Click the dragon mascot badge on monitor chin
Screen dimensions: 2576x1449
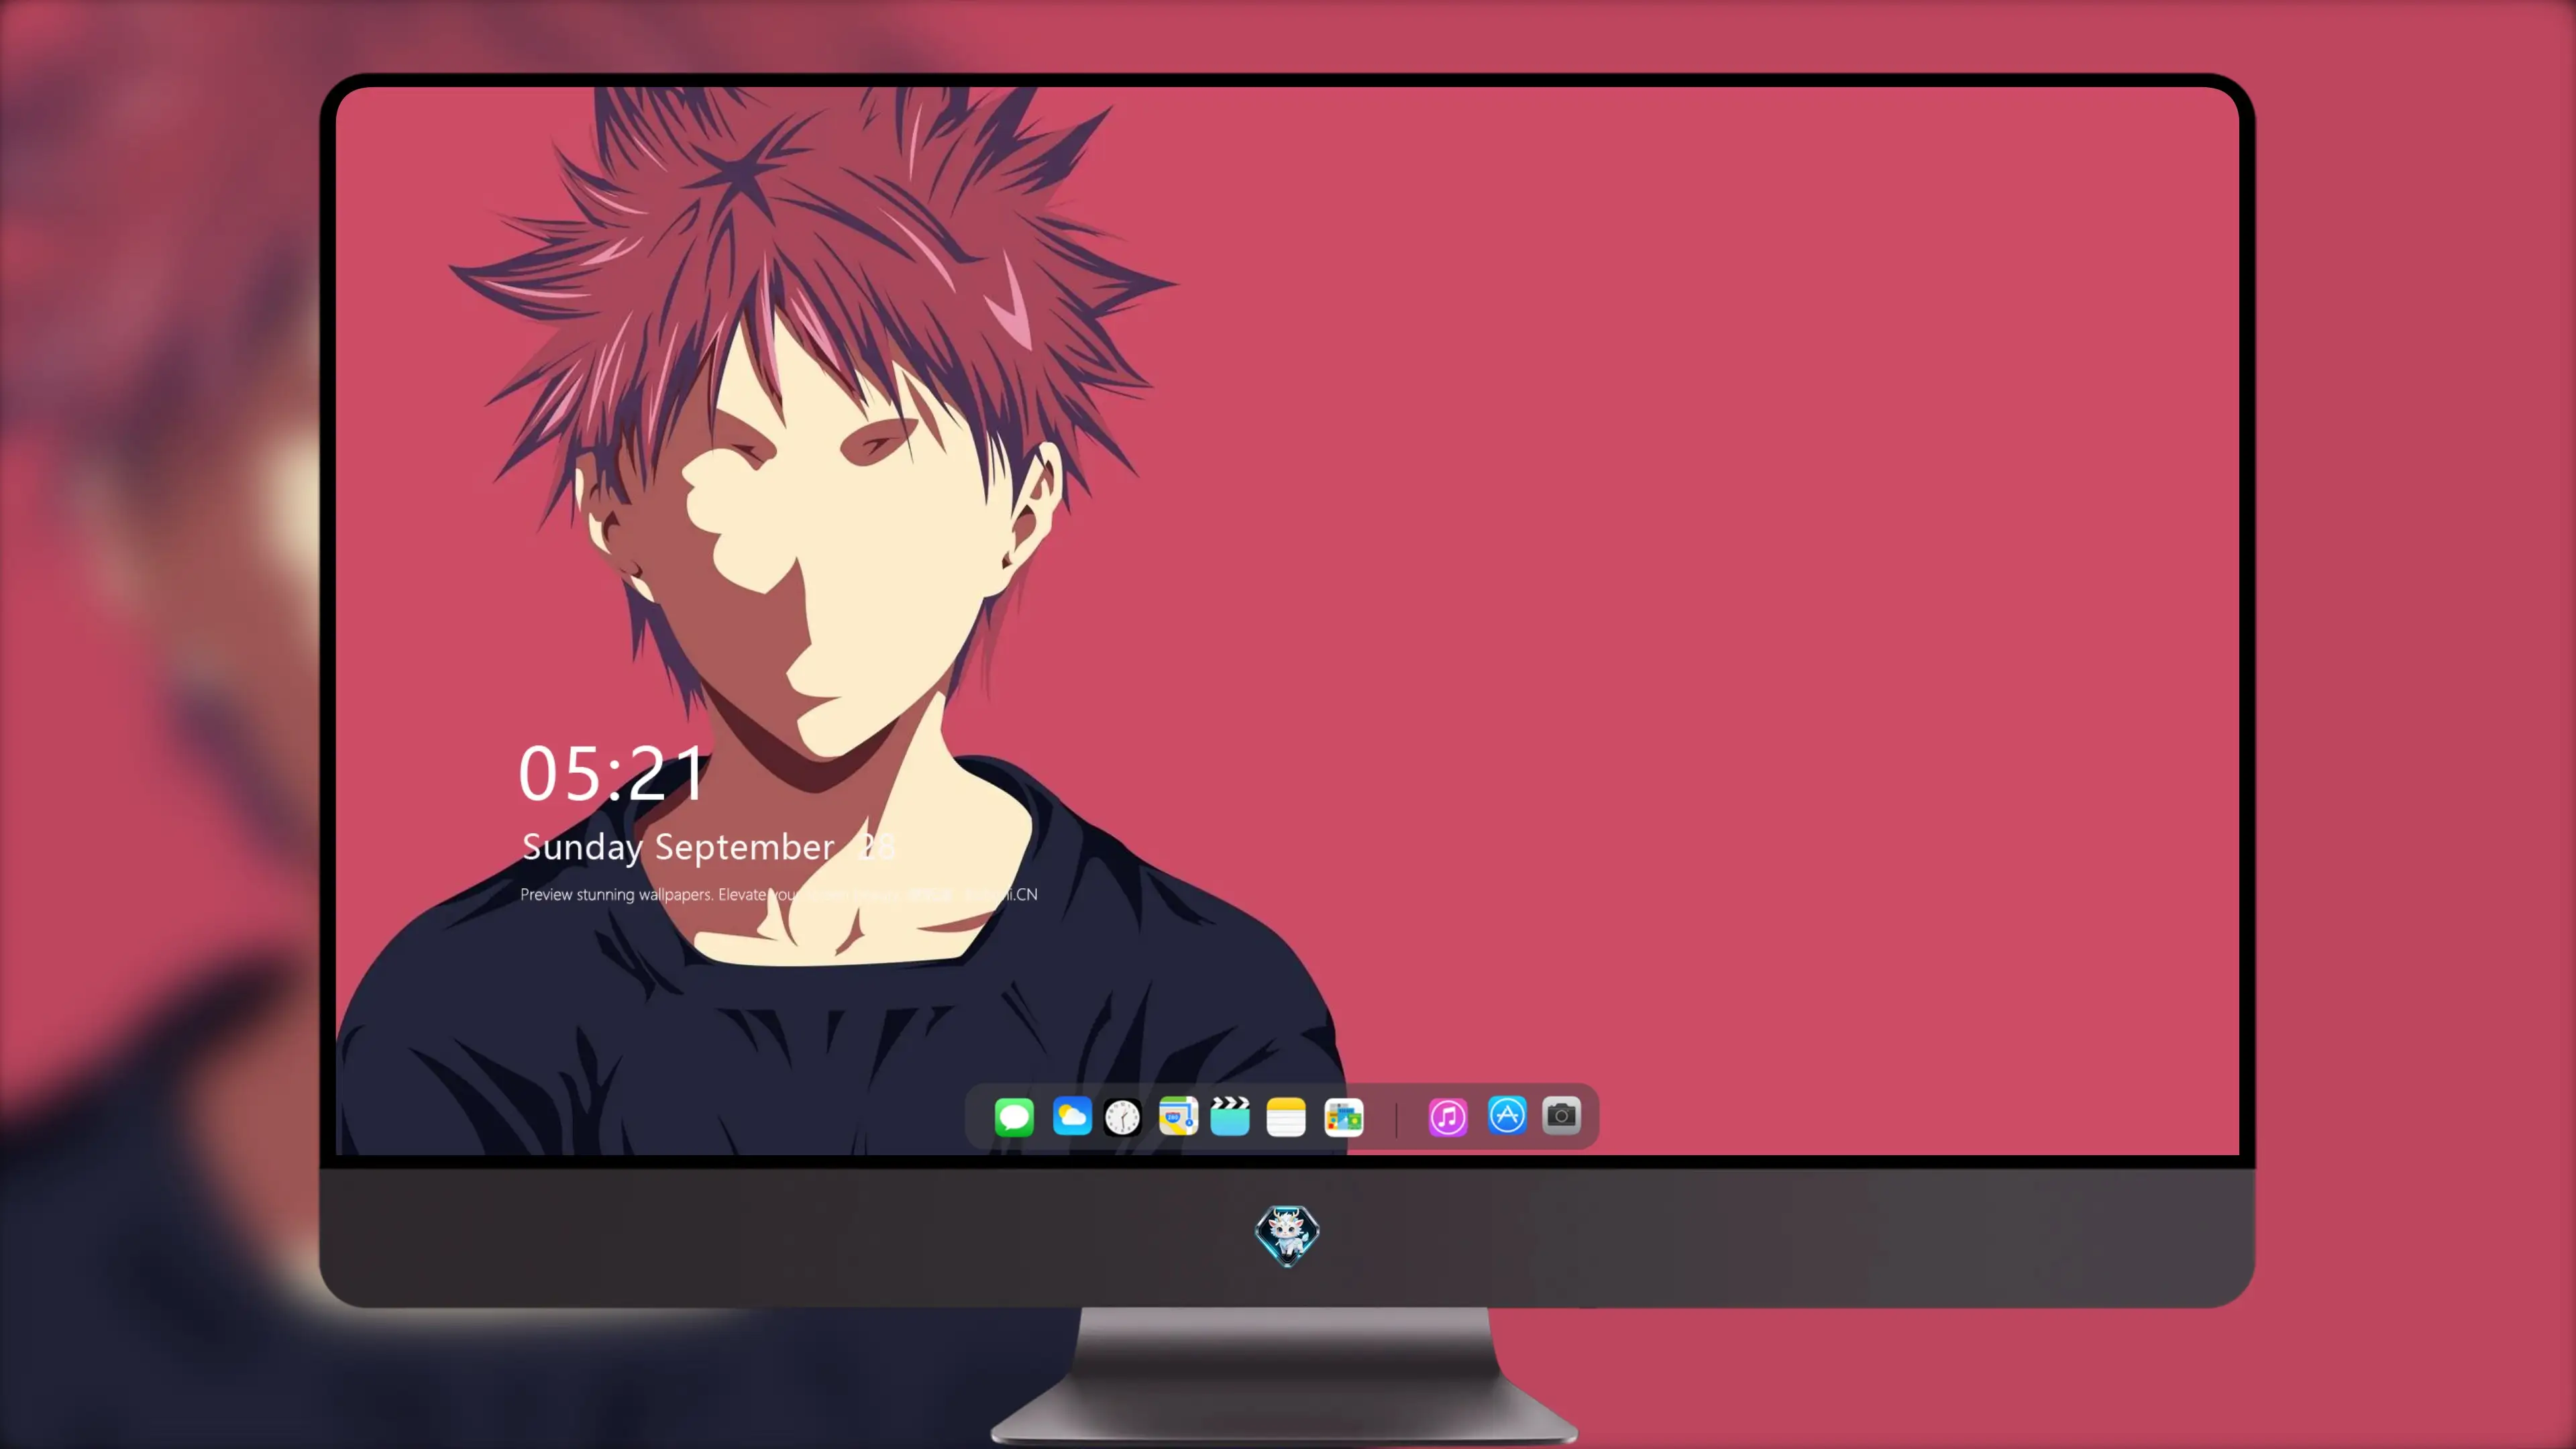(1287, 1235)
